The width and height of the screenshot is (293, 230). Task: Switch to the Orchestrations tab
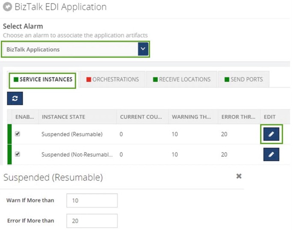pyautogui.click(x=112, y=80)
